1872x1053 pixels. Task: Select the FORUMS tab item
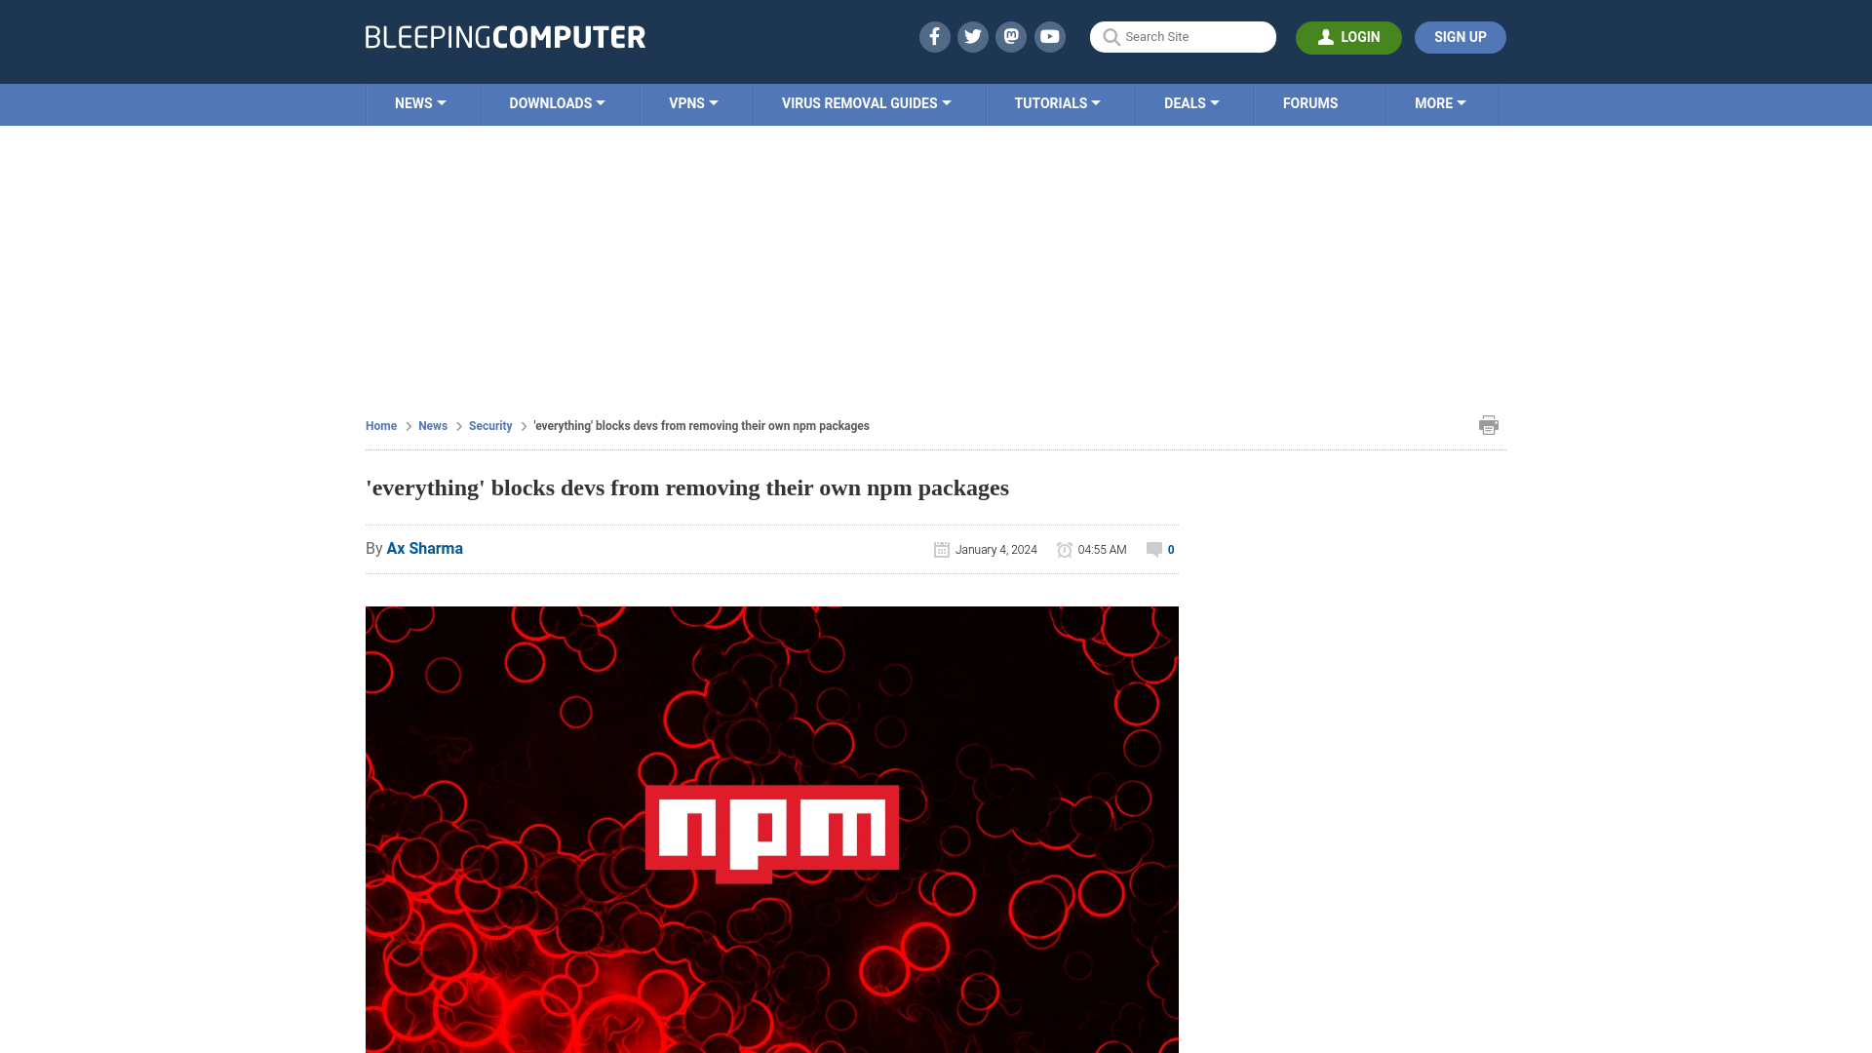(x=1310, y=104)
